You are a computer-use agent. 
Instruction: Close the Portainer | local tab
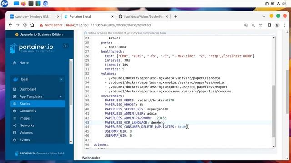(x=112, y=17)
